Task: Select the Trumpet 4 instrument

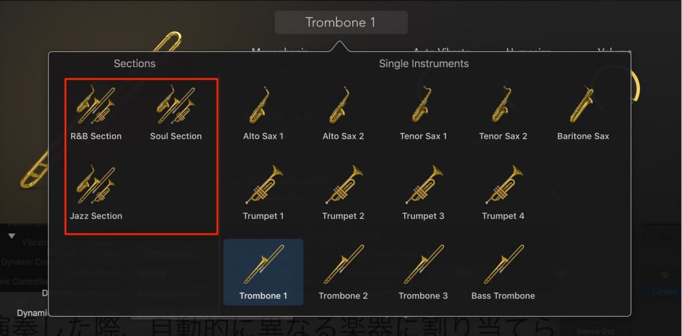Action: pos(503,192)
